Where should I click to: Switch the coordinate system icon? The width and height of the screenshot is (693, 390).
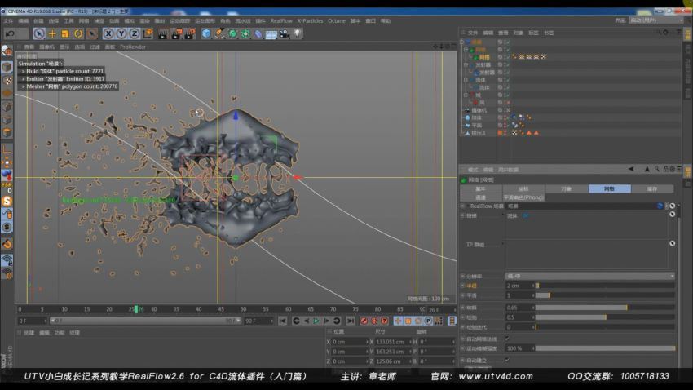tap(148, 33)
